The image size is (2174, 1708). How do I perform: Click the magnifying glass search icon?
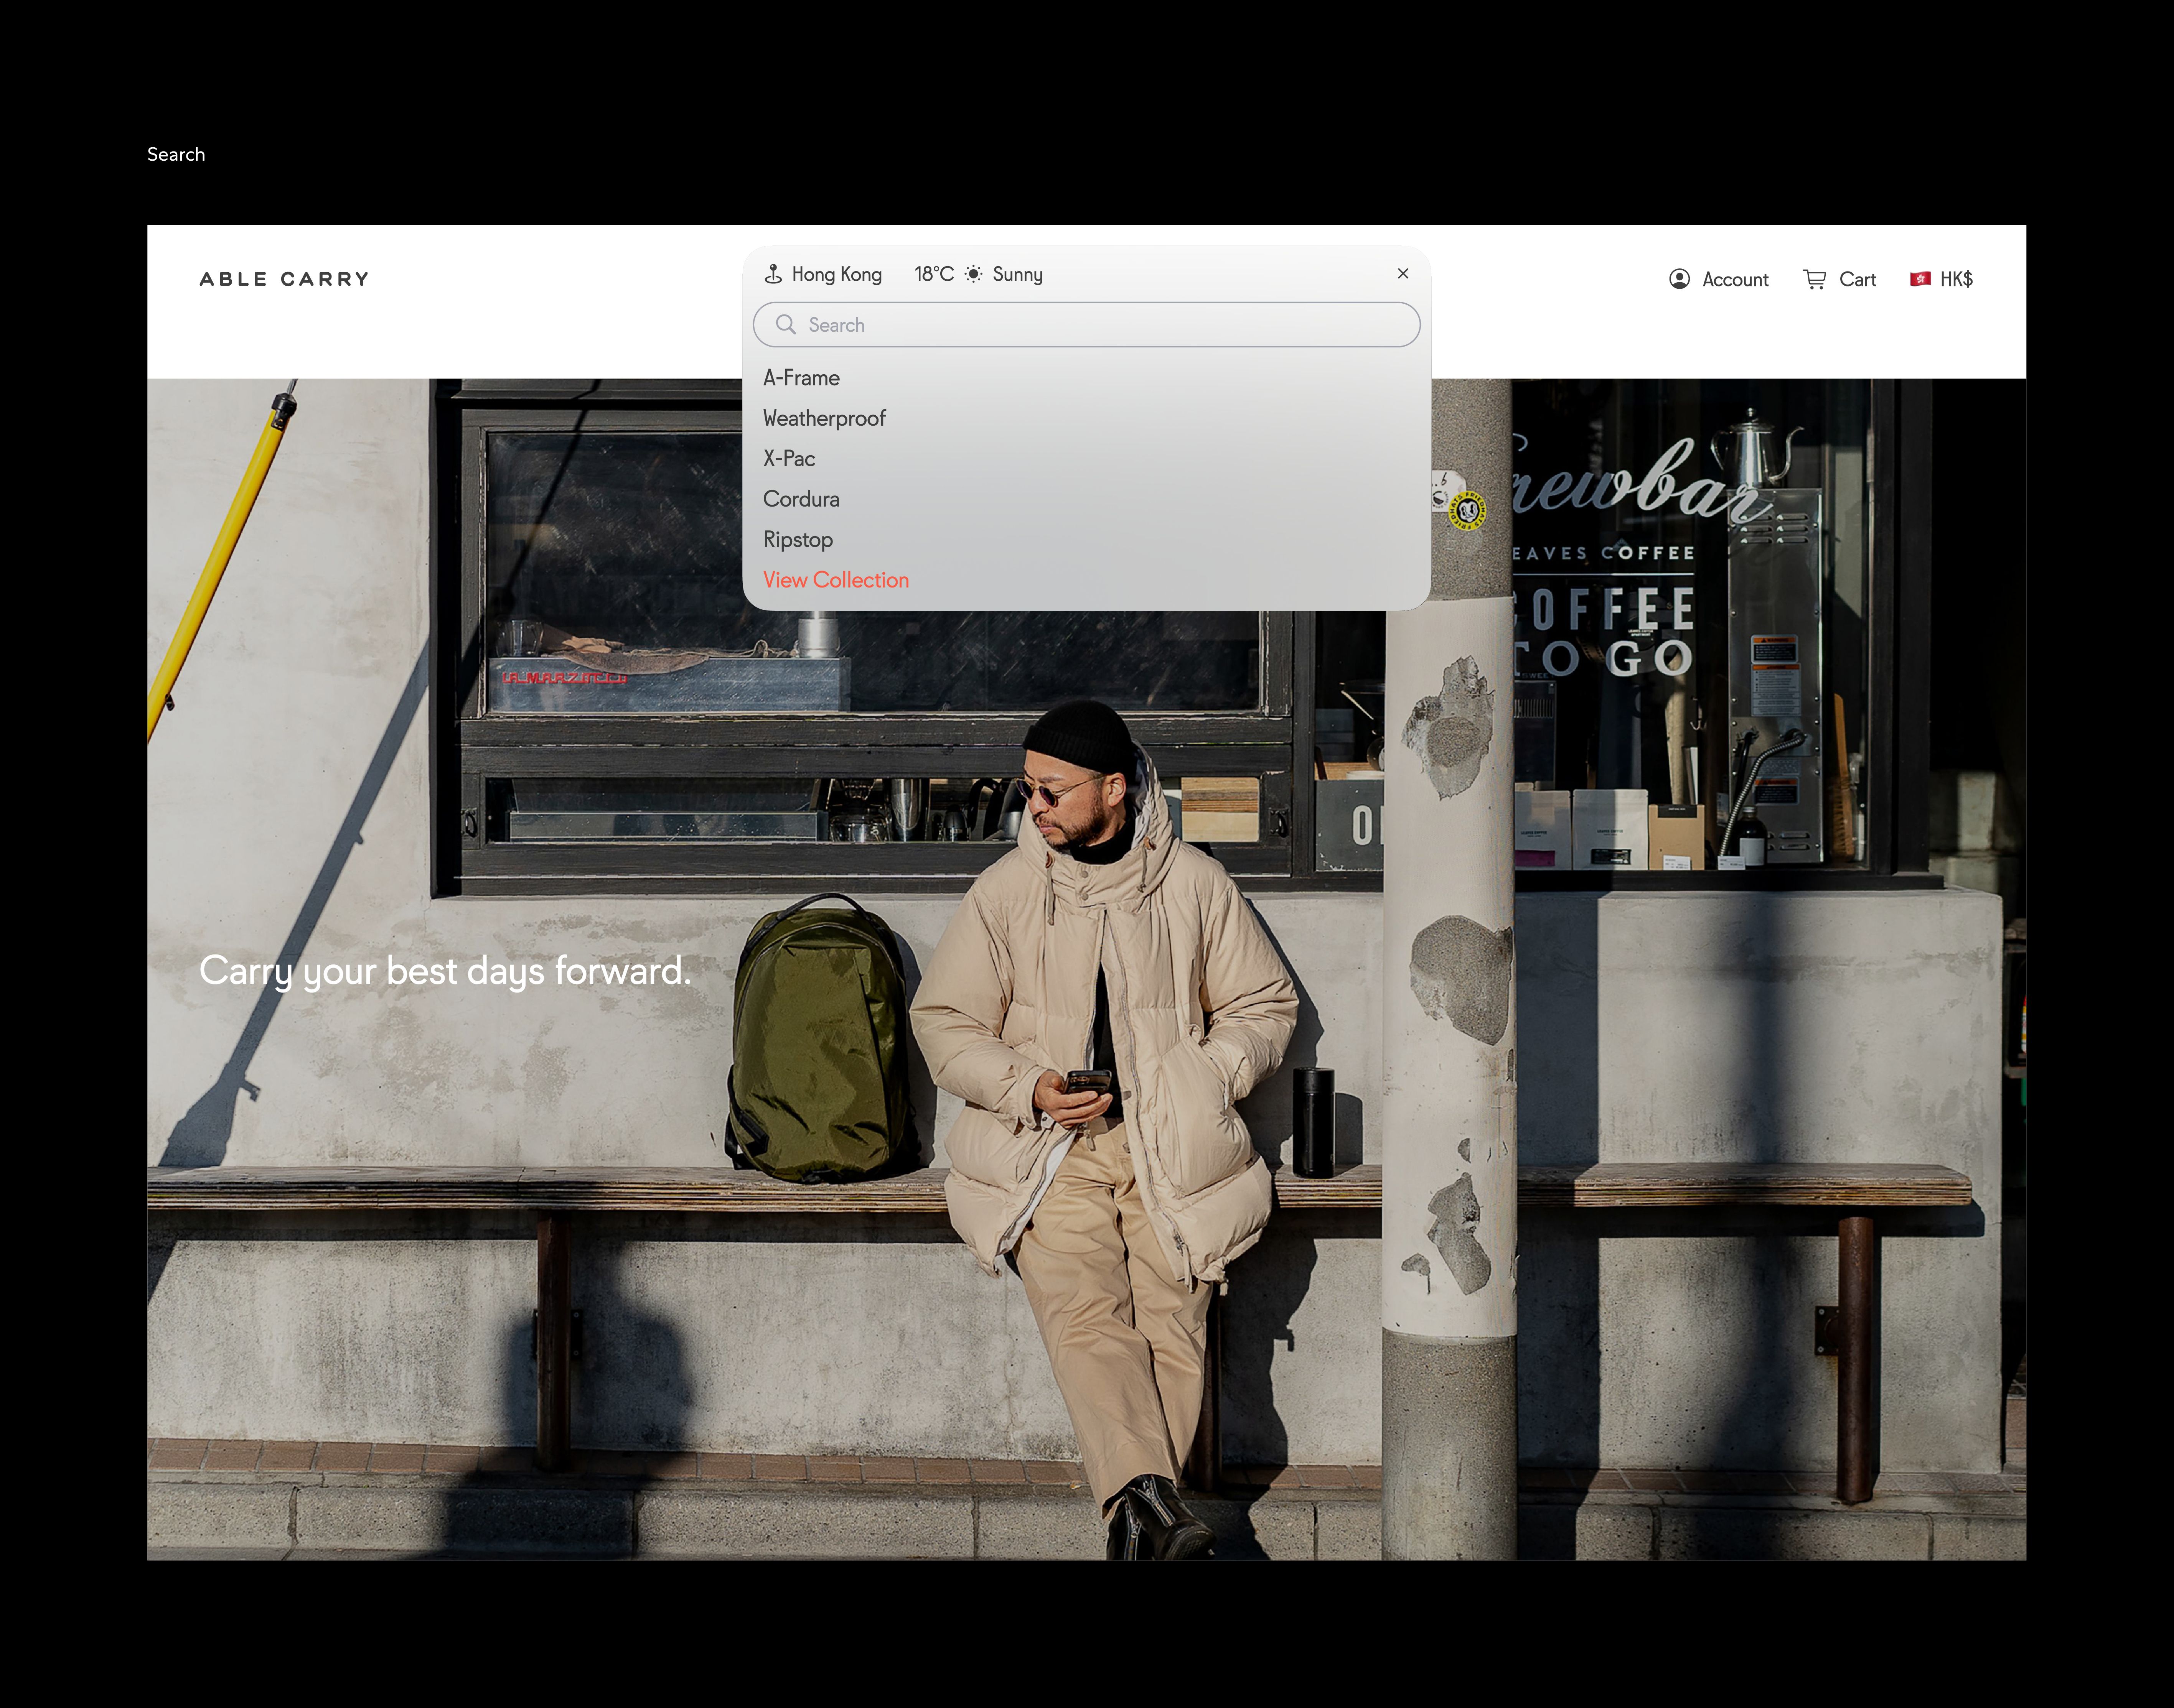coord(786,325)
